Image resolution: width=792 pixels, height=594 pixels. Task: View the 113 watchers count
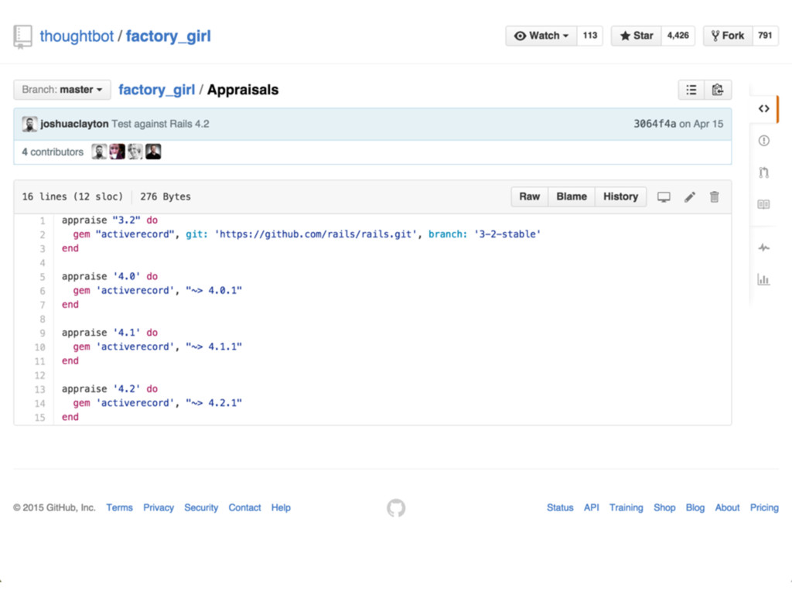[x=590, y=36]
